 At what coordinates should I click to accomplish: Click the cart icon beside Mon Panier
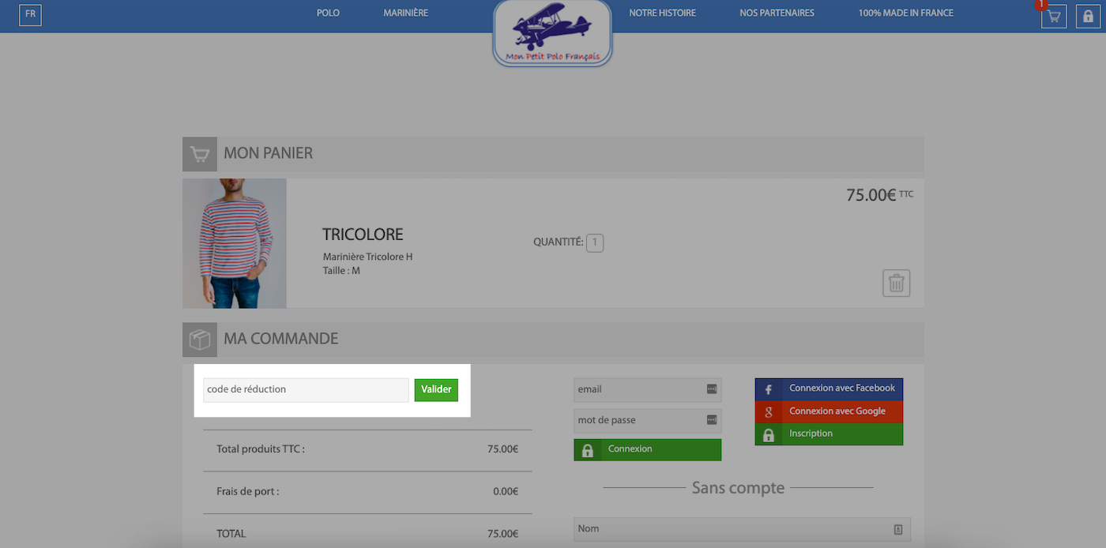(x=200, y=154)
